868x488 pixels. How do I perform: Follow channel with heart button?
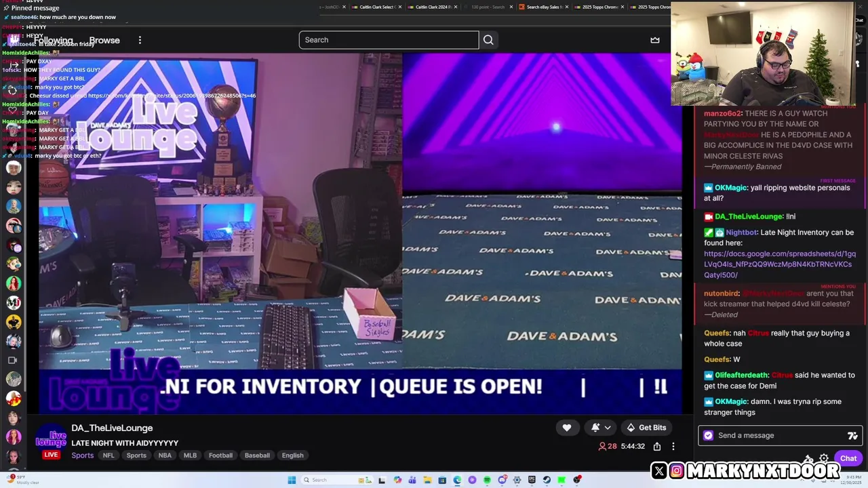point(567,428)
